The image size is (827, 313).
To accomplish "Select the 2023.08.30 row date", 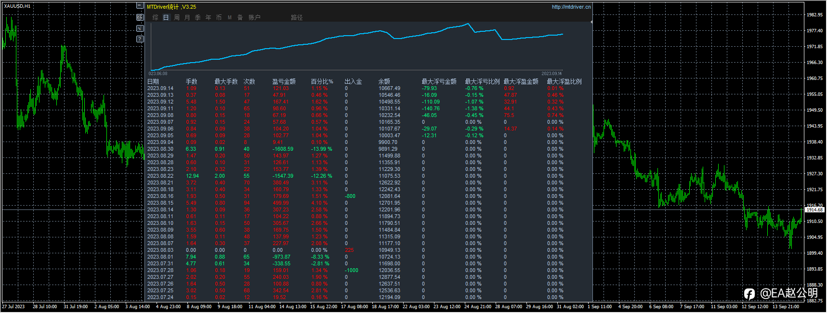I will click(160, 149).
